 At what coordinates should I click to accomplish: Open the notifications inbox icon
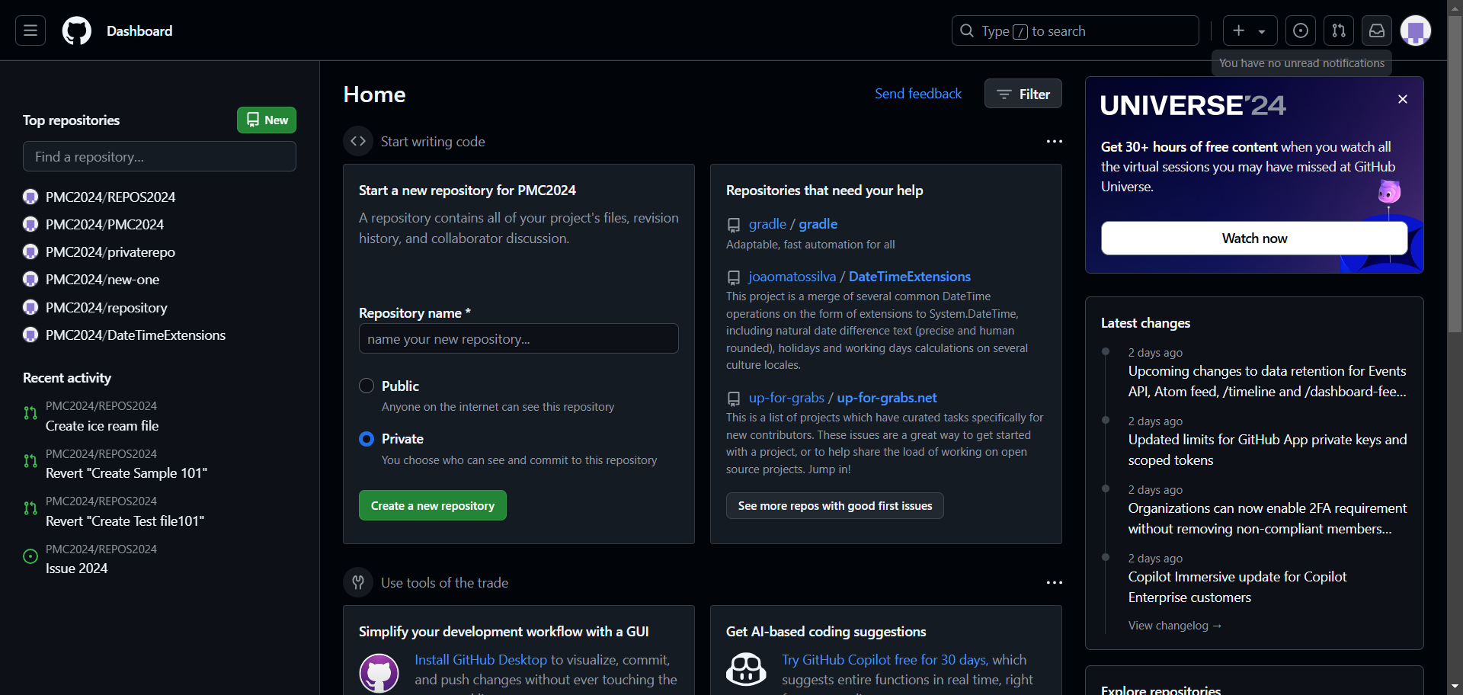click(1377, 30)
